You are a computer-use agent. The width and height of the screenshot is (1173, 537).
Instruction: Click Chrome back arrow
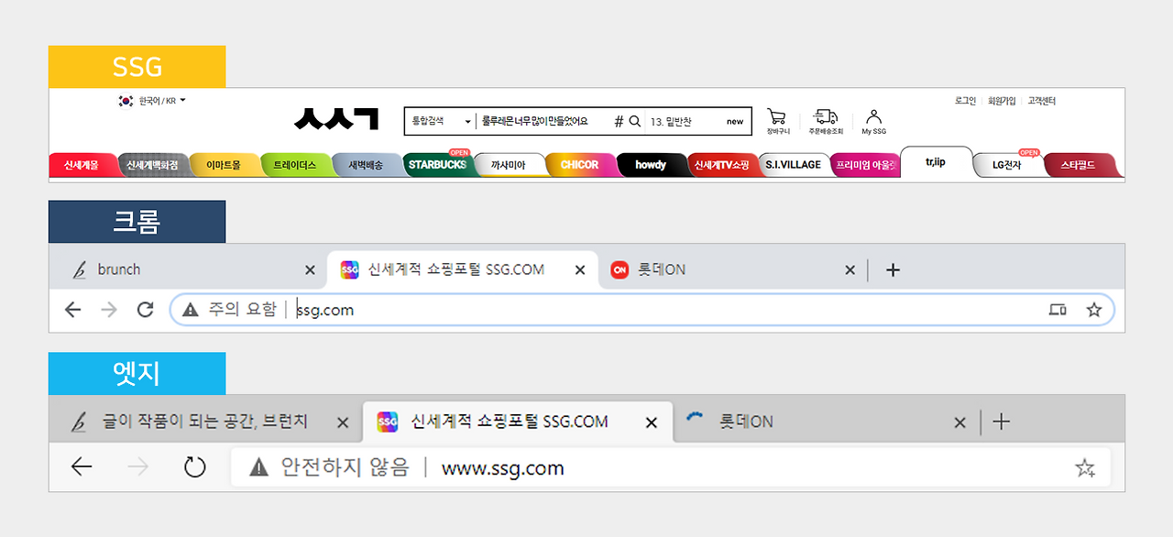pos(73,310)
